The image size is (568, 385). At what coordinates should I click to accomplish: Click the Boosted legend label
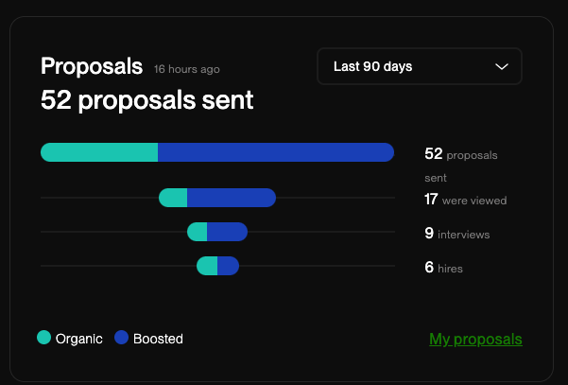tap(158, 339)
